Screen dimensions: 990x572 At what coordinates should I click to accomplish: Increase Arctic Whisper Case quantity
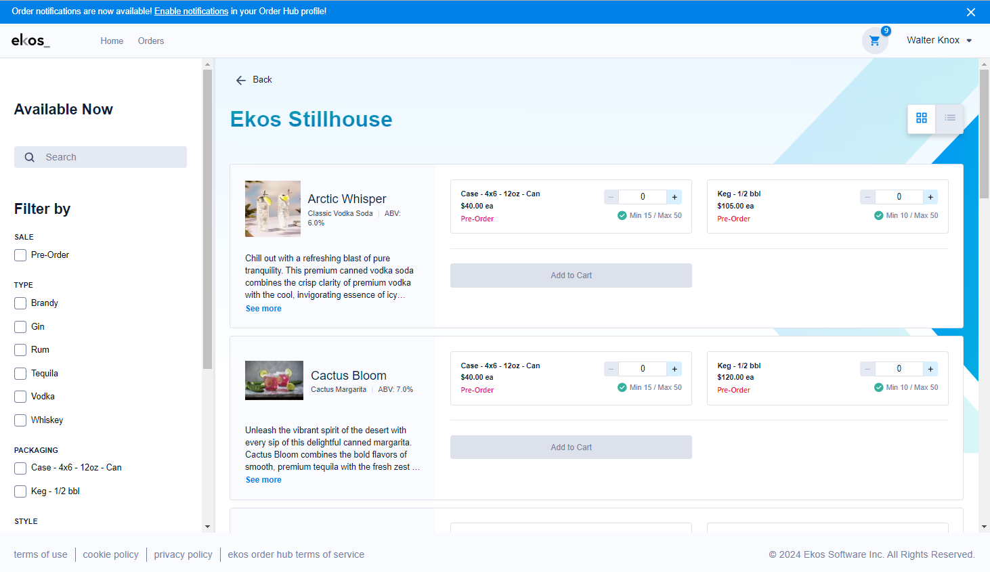pyautogui.click(x=674, y=197)
